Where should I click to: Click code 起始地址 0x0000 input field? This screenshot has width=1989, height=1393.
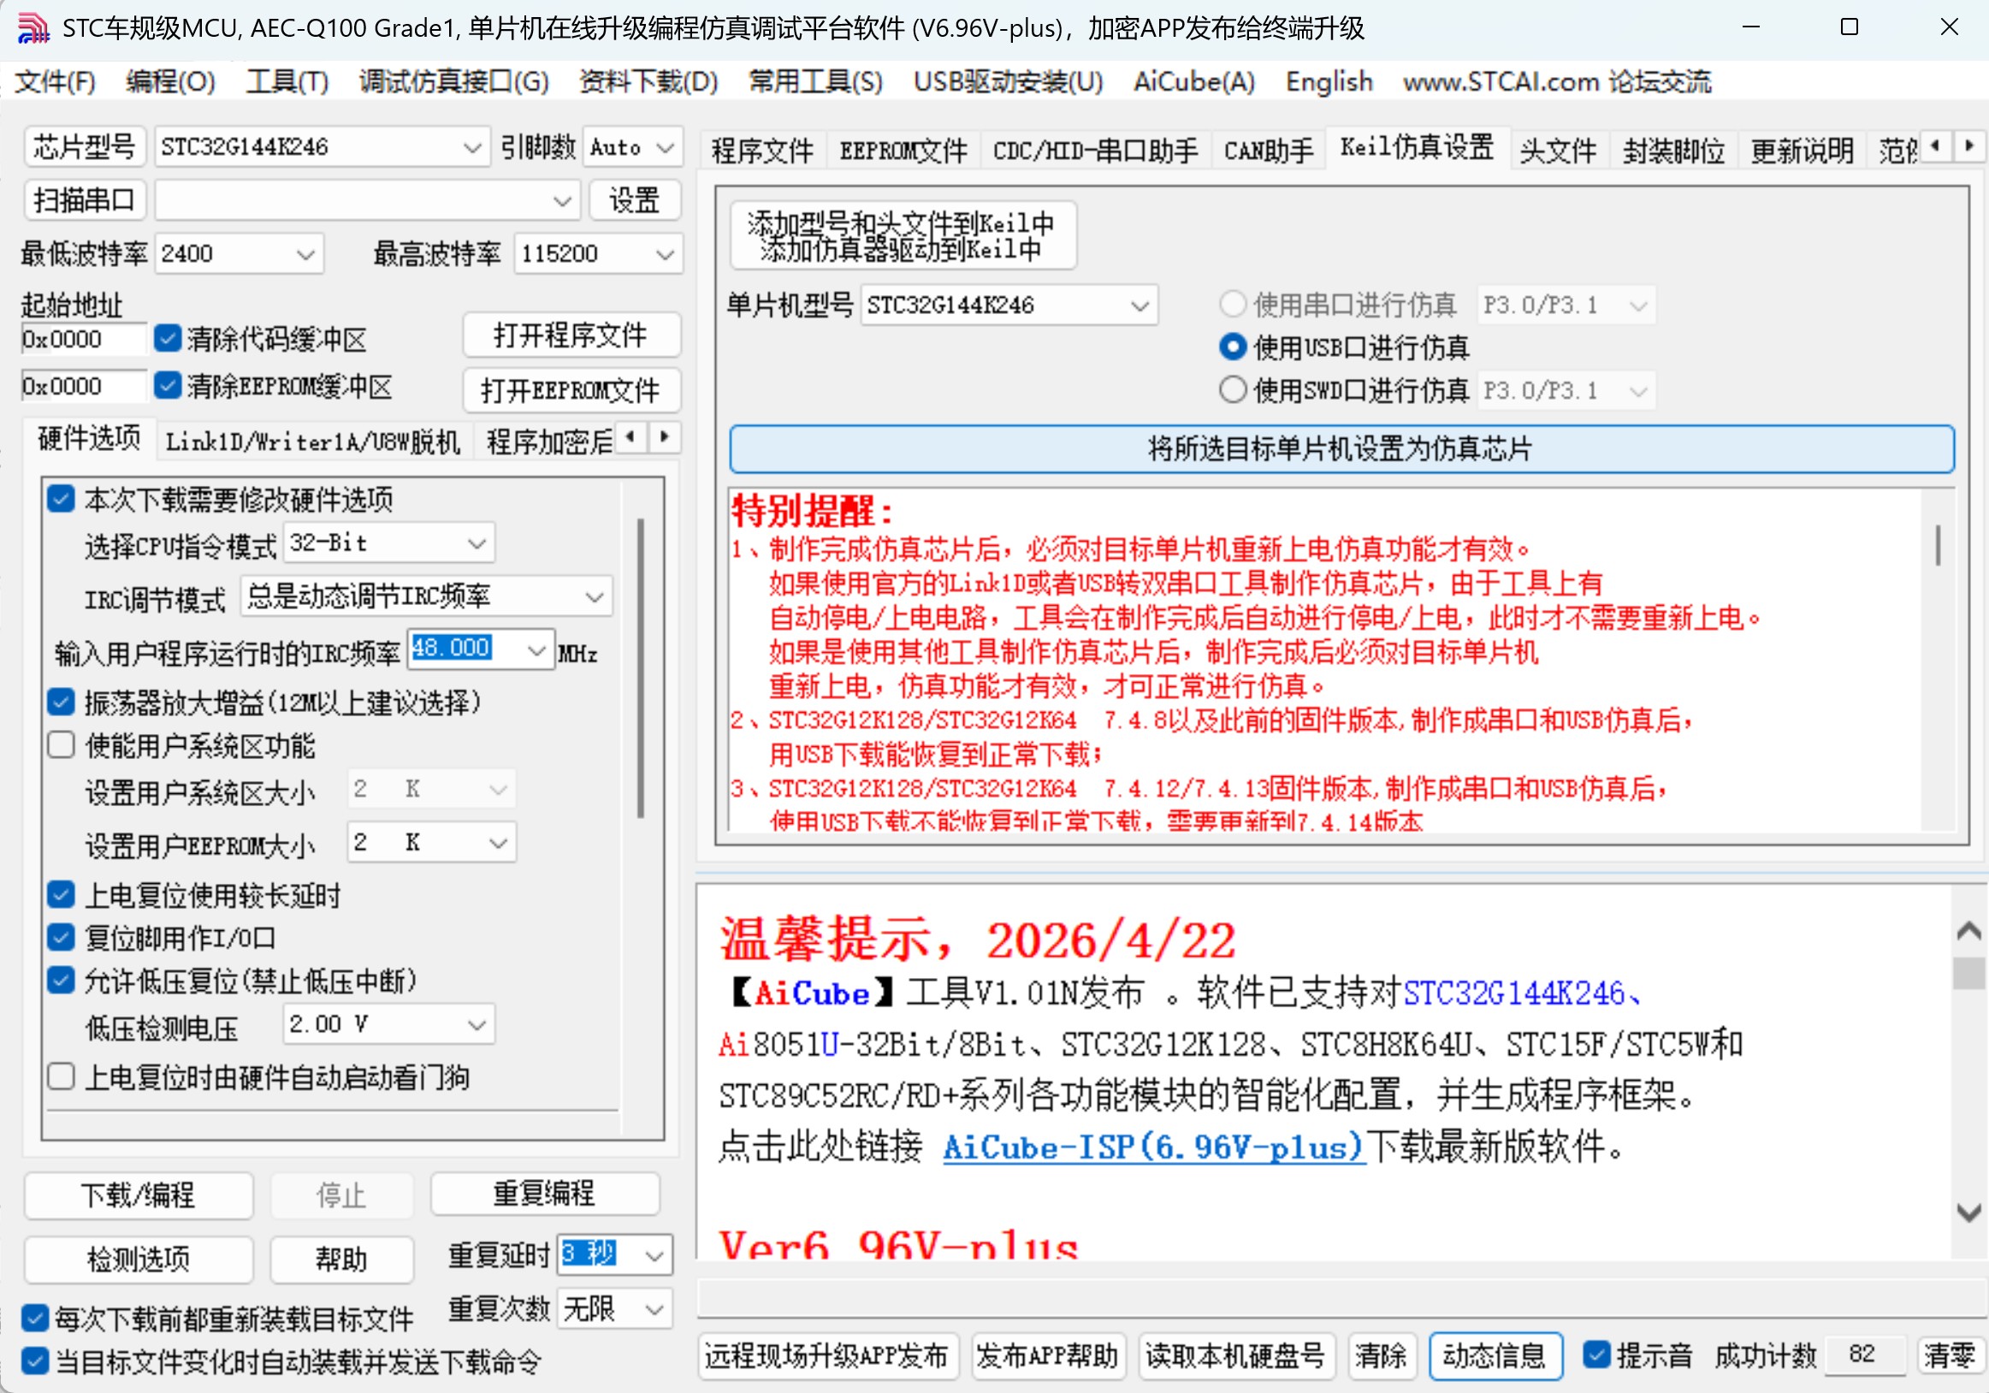(83, 339)
